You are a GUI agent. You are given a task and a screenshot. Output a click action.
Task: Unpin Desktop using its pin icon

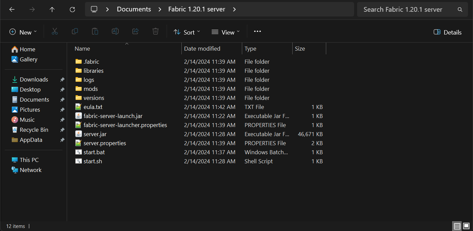62,90
